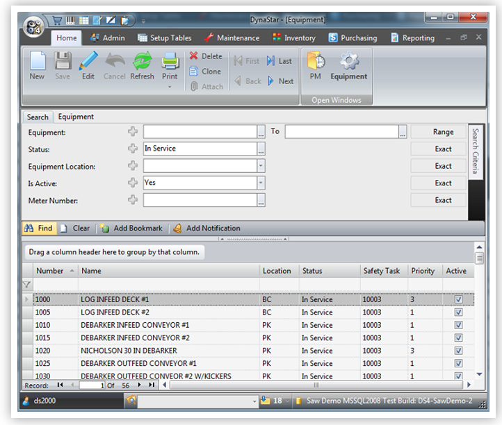Expand the Equipment Location dropdown

[261, 167]
